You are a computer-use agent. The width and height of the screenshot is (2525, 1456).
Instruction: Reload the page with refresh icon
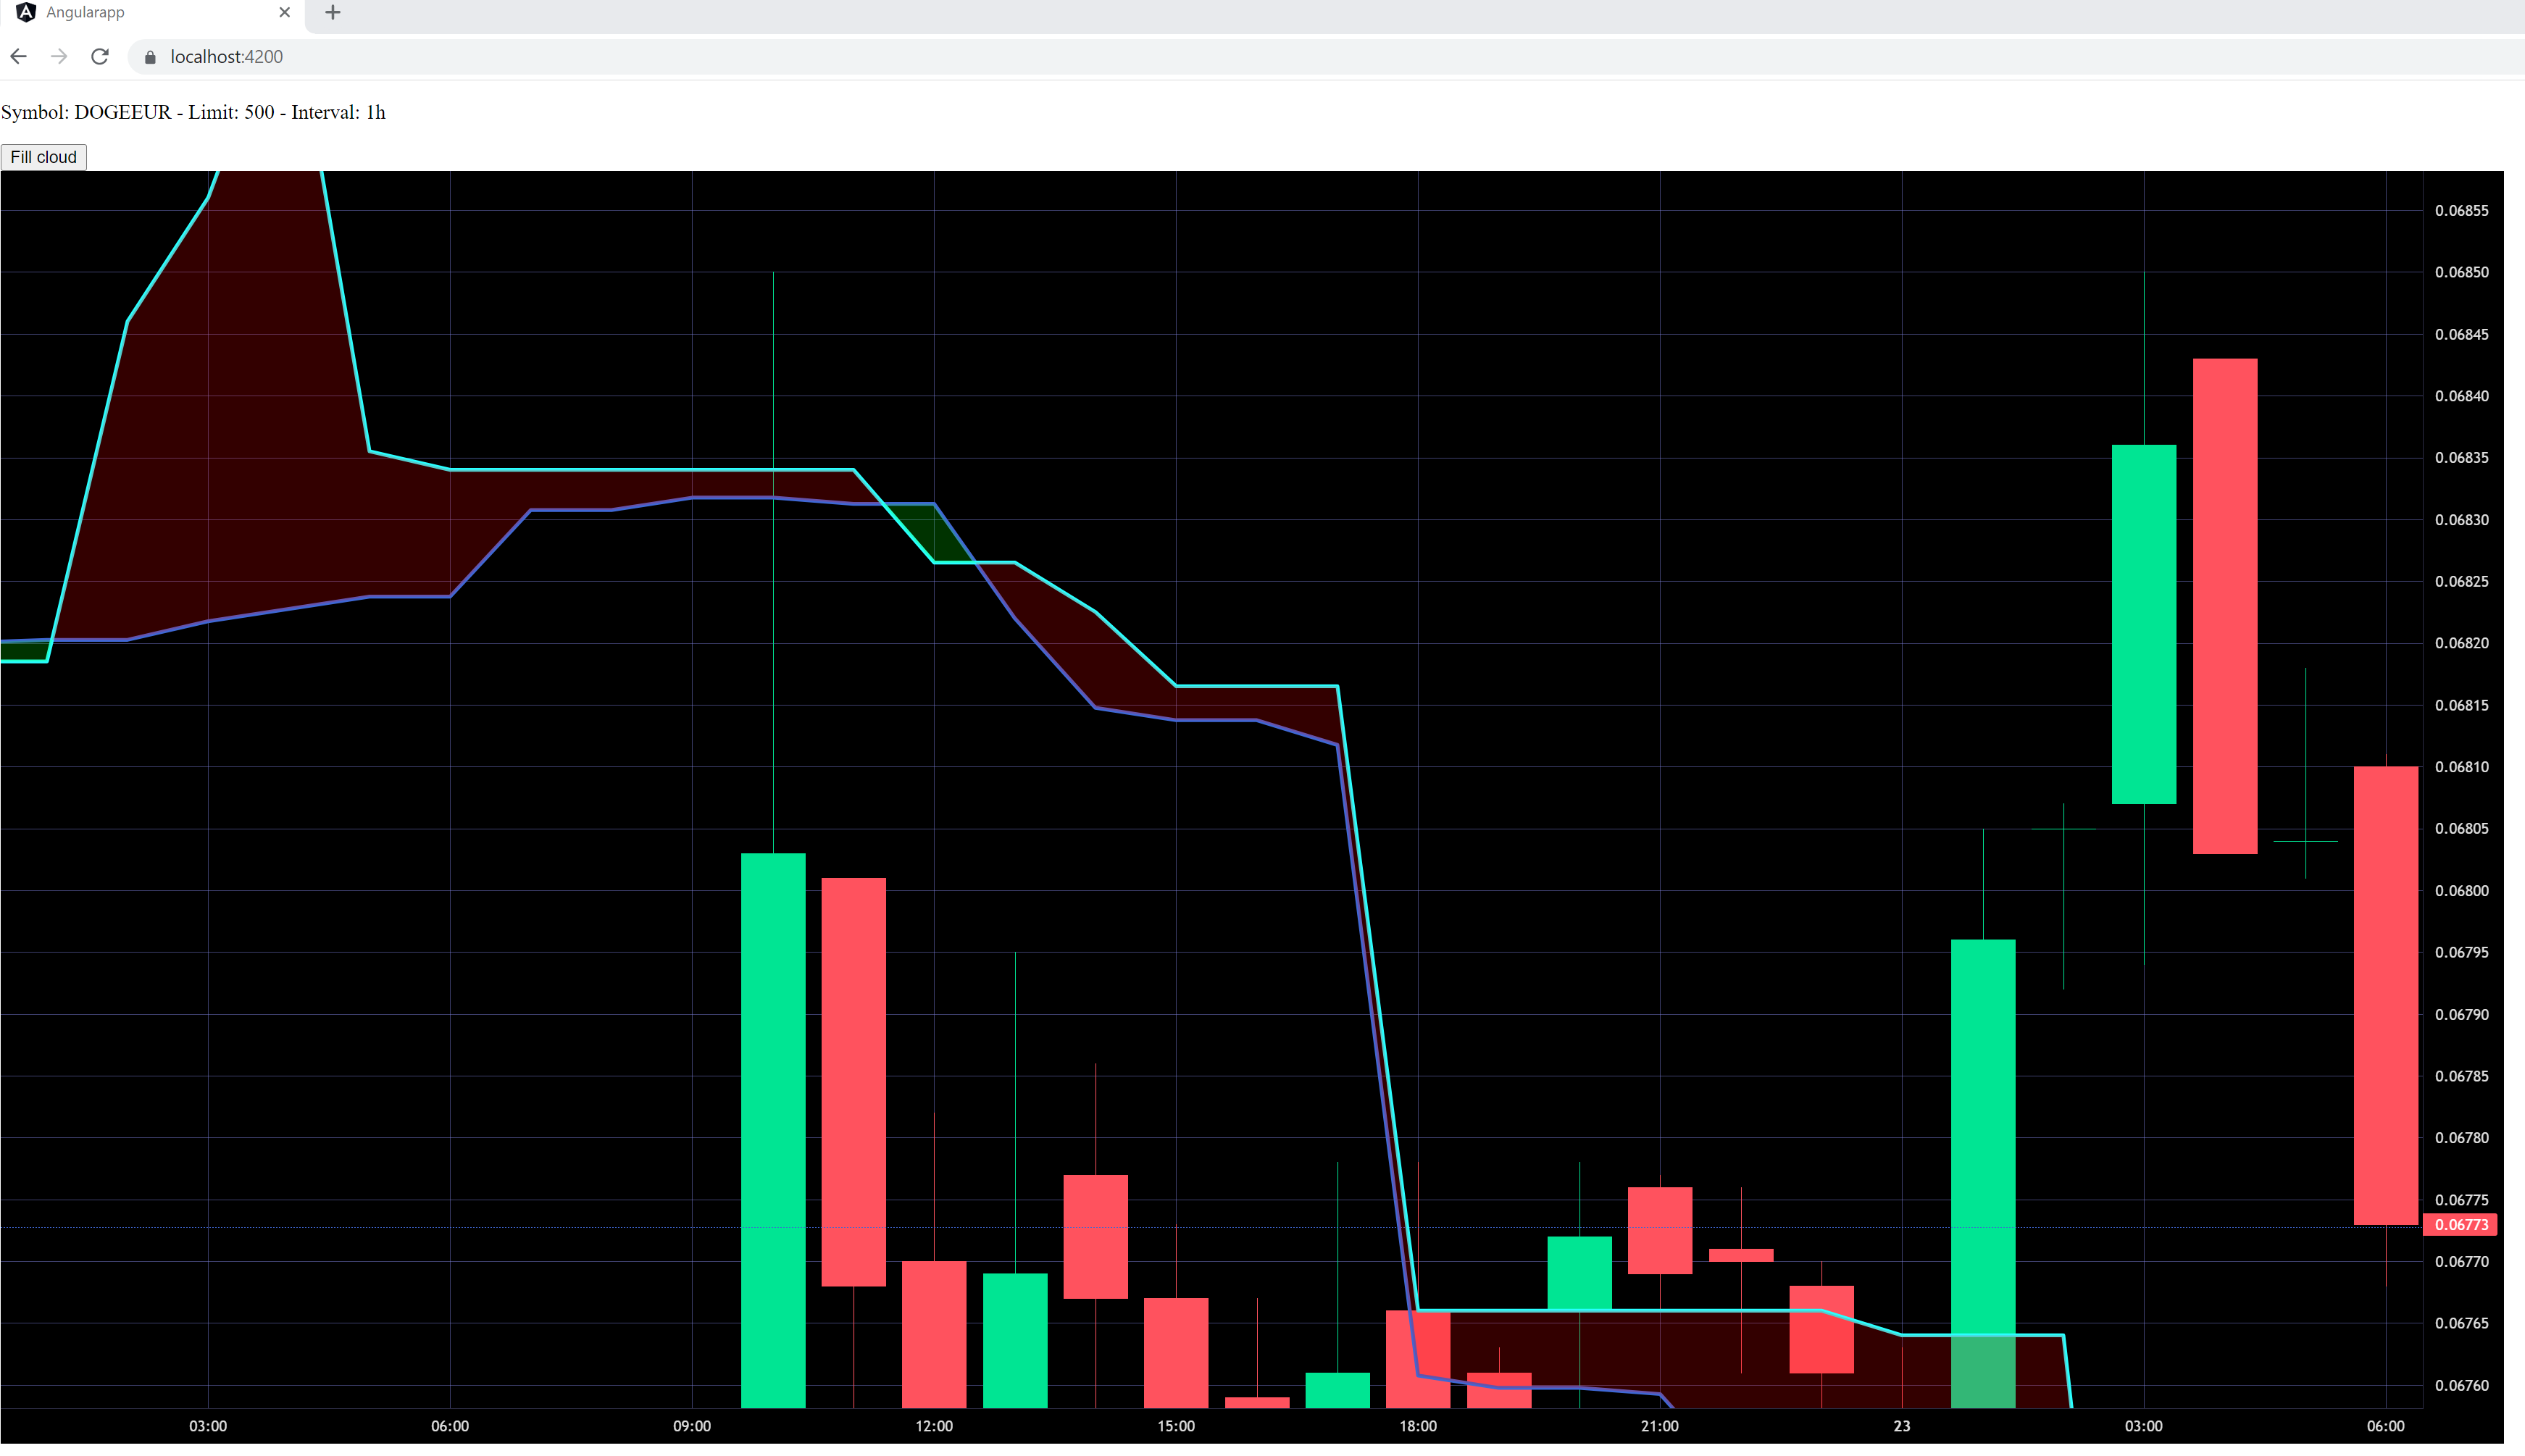coord(100,57)
